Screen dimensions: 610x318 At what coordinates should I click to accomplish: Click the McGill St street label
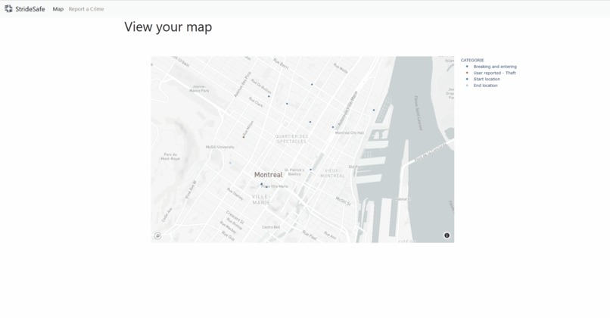(x=344, y=201)
